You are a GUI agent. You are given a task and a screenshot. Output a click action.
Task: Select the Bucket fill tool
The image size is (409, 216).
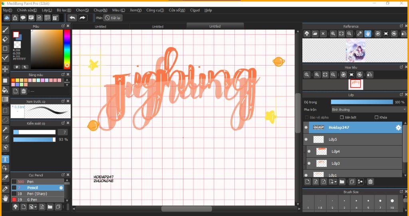[x=5, y=90]
